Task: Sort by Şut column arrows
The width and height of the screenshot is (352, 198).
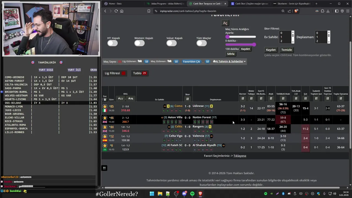Action: point(305,98)
